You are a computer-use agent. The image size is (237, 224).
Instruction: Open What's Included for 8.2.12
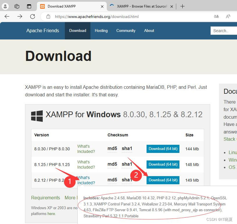[86, 180]
